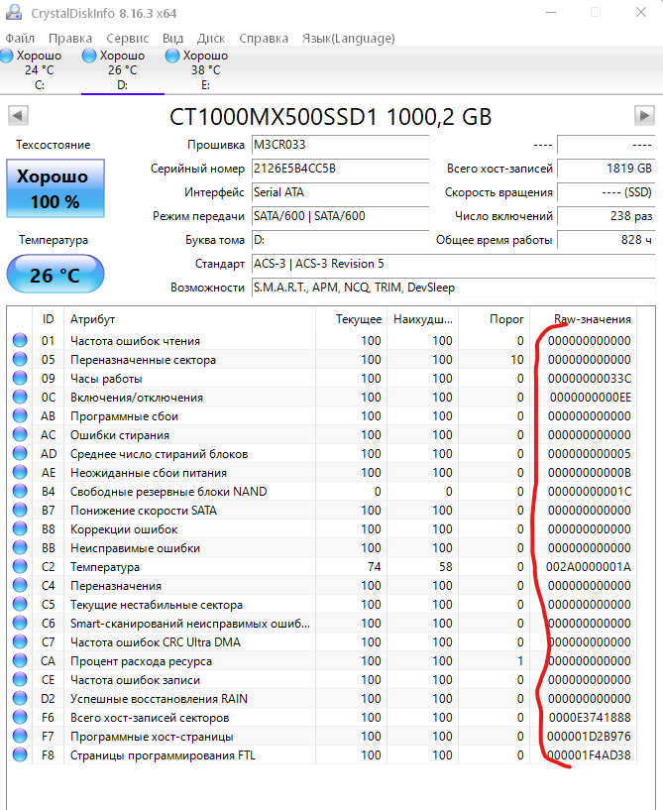Open the Справка menu
Image resolution: width=663 pixels, height=810 pixels.
tap(264, 39)
